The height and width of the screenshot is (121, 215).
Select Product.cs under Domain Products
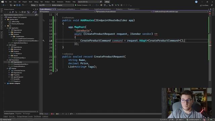tap(18, 53)
